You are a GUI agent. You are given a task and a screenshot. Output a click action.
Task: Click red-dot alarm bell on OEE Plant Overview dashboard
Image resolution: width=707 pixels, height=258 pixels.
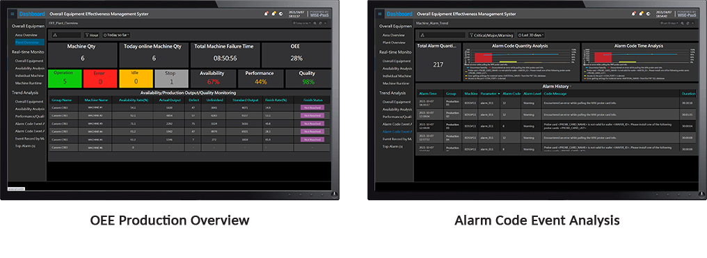pyautogui.click(x=267, y=13)
